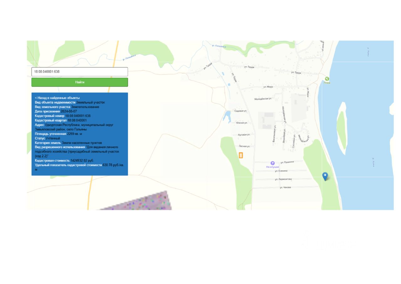401x284 pixels.
Task: Click the Вишнёвая ул. street label
Action: click(284, 136)
